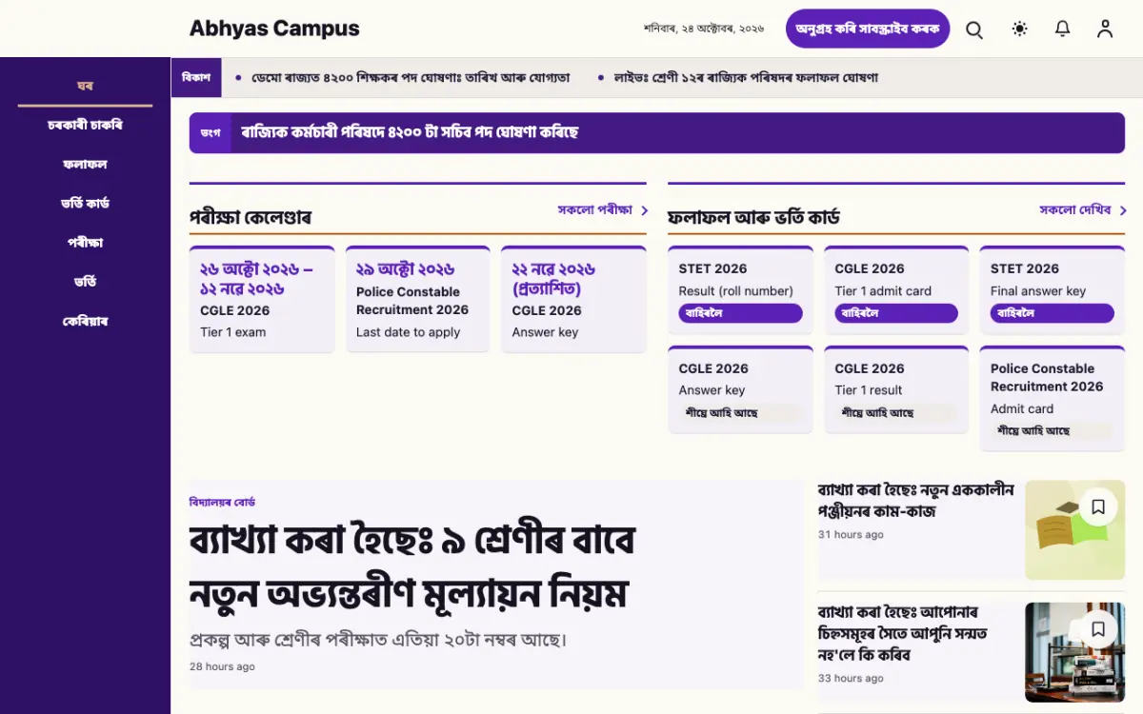Select ভৰ্তি কাৰ্ড in the sidebar
This screenshot has height=714, width=1143.
point(85,203)
